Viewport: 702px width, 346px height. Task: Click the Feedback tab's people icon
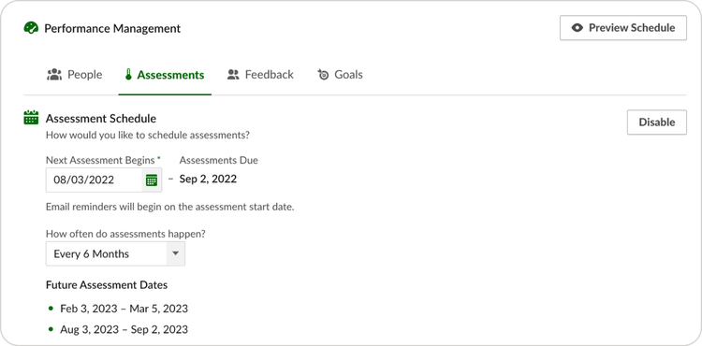[233, 74]
